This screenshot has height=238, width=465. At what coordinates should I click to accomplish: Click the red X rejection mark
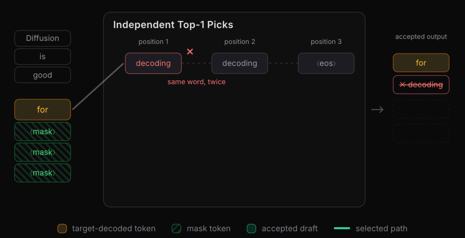pyautogui.click(x=190, y=52)
